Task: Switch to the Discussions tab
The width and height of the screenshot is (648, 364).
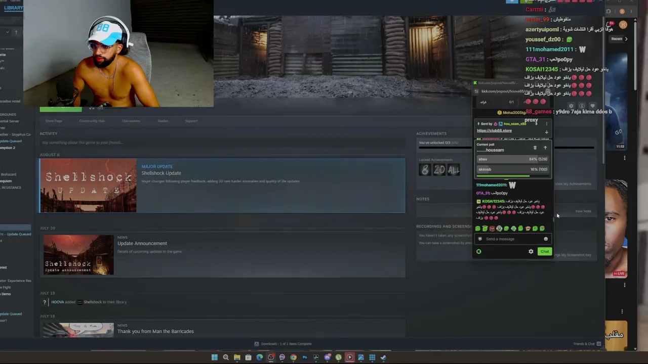Action: (131, 121)
